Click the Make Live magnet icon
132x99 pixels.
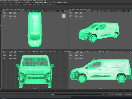[12, 2]
